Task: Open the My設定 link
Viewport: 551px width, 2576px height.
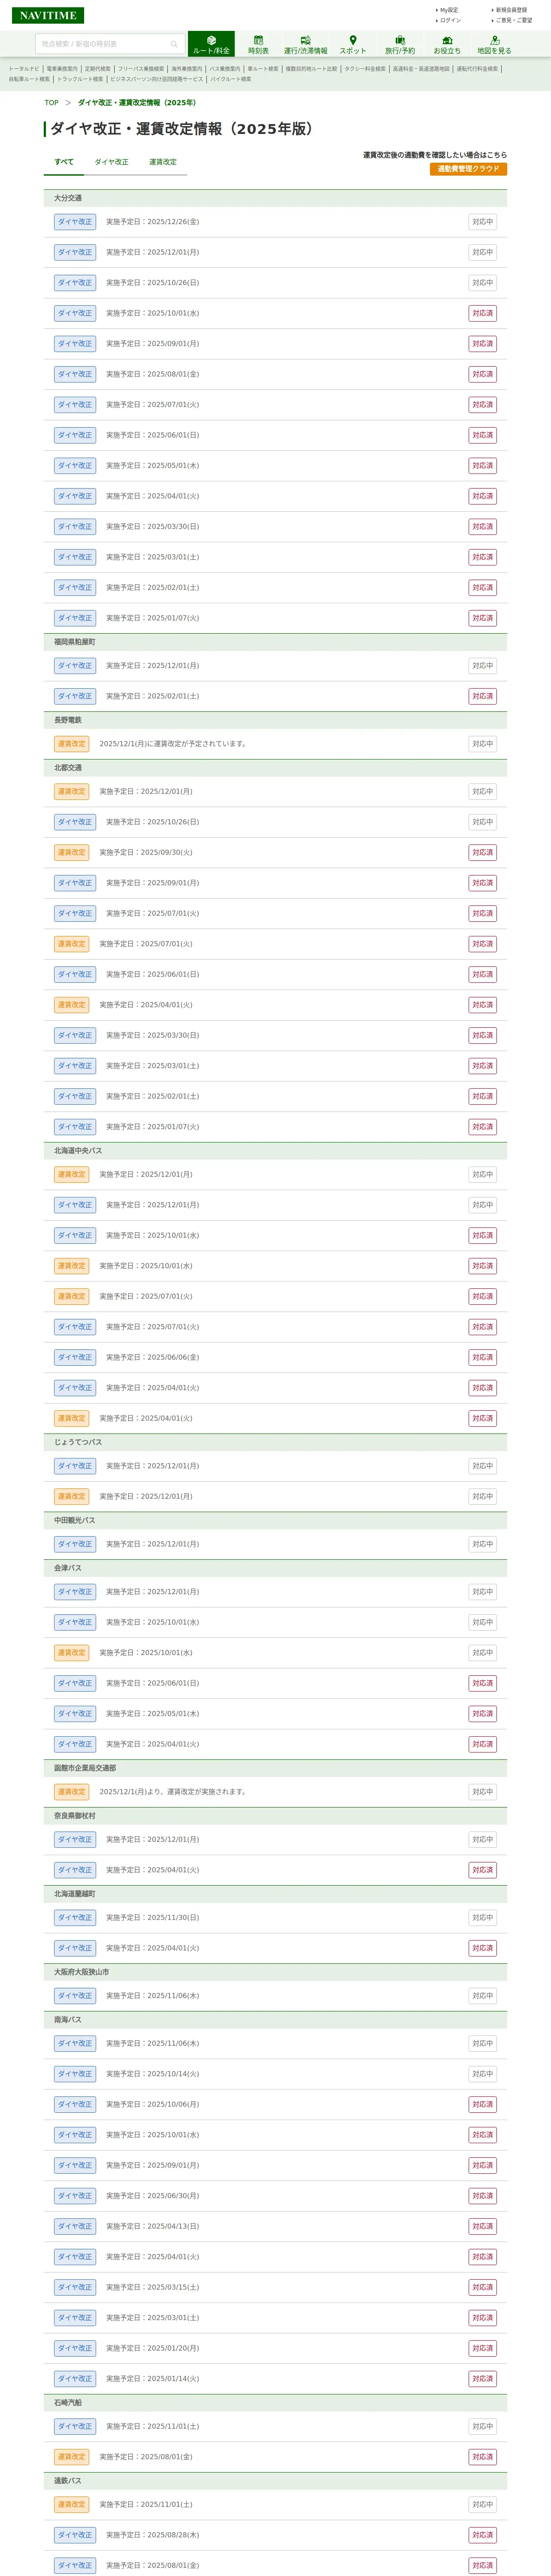Action: pyautogui.click(x=449, y=10)
